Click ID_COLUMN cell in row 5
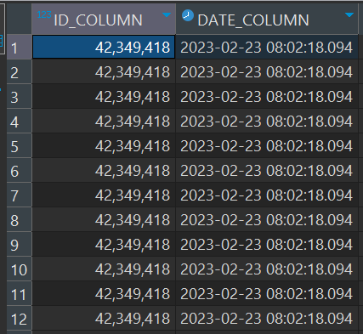The image size is (363, 334). pyautogui.click(x=104, y=145)
